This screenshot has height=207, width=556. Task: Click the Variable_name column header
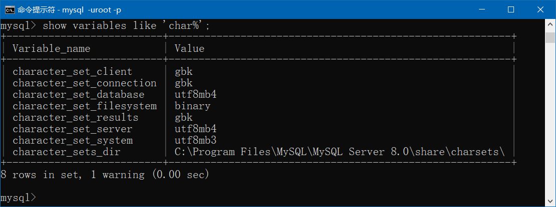[x=52, y=48]
